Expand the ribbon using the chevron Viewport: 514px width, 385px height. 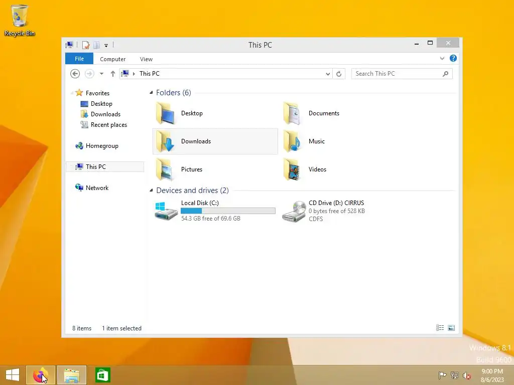[442, 58]
